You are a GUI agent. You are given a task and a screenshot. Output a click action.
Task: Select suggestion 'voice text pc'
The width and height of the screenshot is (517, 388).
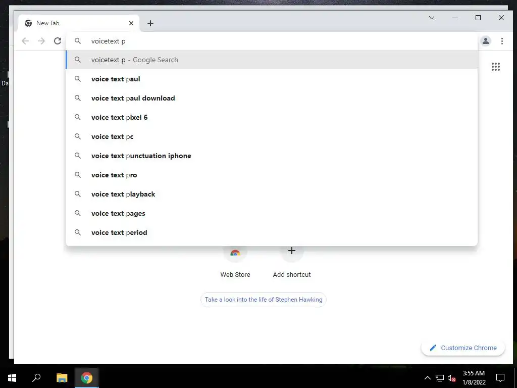click(272, 136)
